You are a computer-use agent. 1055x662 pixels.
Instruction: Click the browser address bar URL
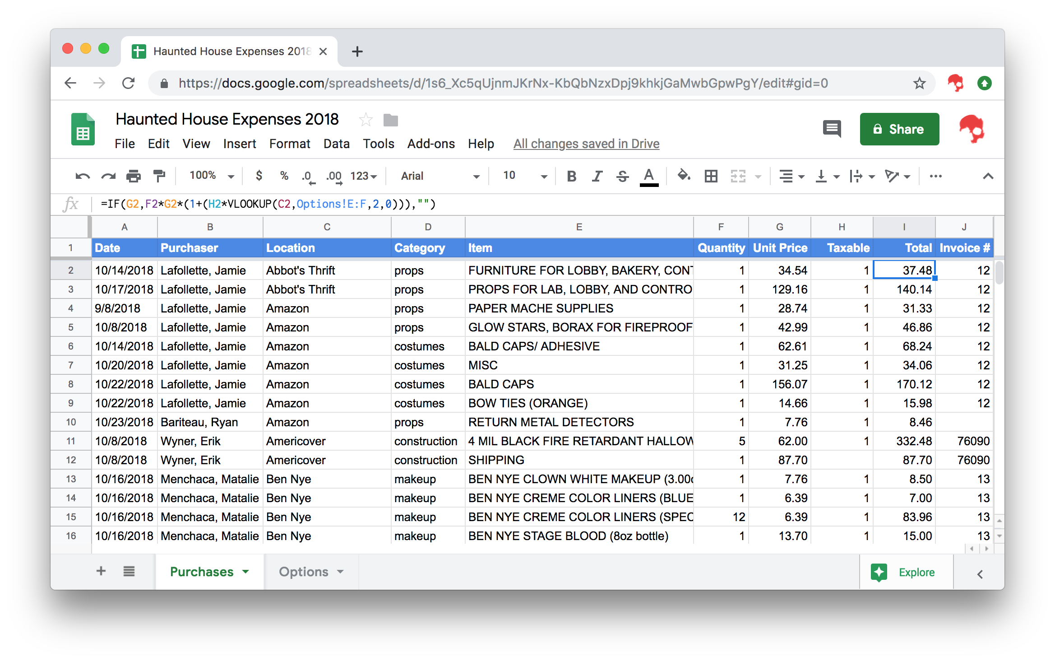503,83
